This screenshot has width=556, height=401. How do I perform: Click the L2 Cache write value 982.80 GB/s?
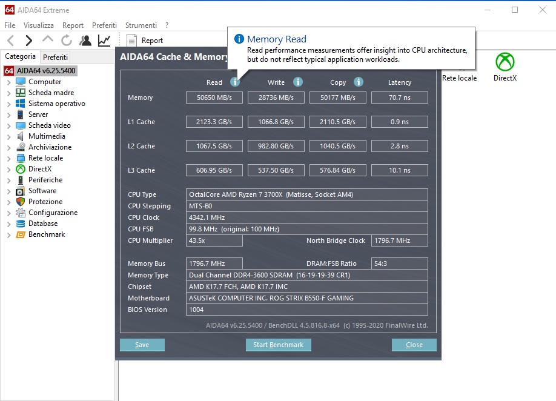[276, 146]
